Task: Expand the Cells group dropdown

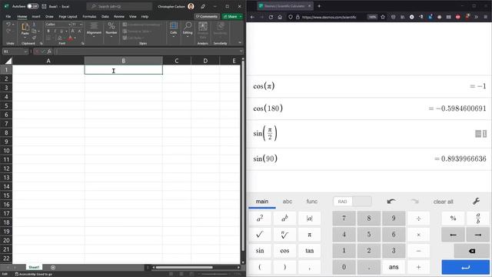Action: point(174,37)
